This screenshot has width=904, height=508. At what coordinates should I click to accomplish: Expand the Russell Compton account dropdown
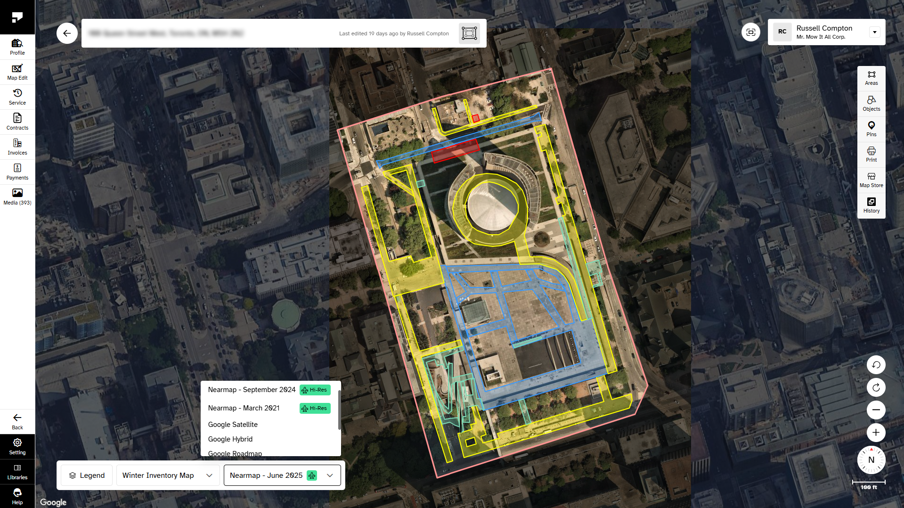pyautogui.click(x=874, y=32)
